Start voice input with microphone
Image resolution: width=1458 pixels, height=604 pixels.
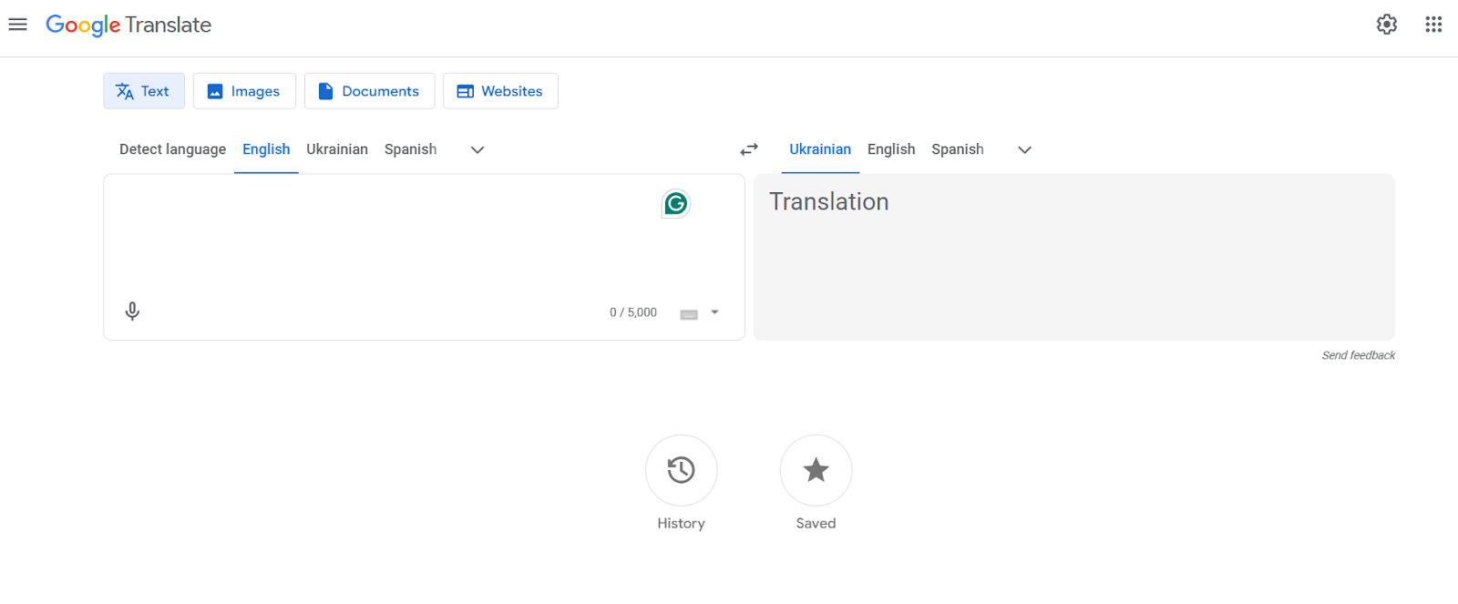(x=132, y=312)
